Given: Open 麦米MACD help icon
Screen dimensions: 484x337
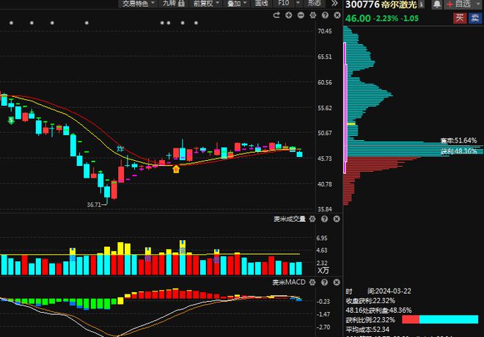Looking at the screenshot, I should 324,282.
